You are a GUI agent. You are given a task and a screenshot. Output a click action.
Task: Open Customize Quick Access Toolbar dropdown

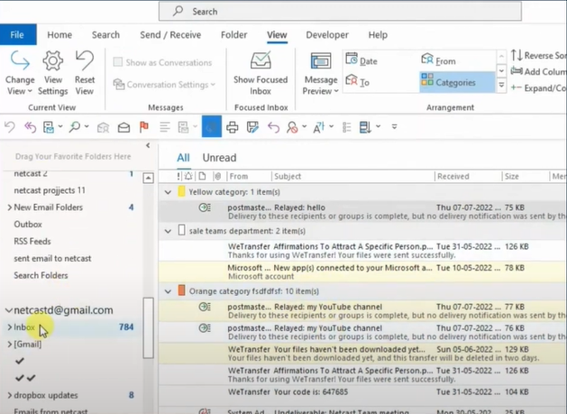[x=394, y=126]
